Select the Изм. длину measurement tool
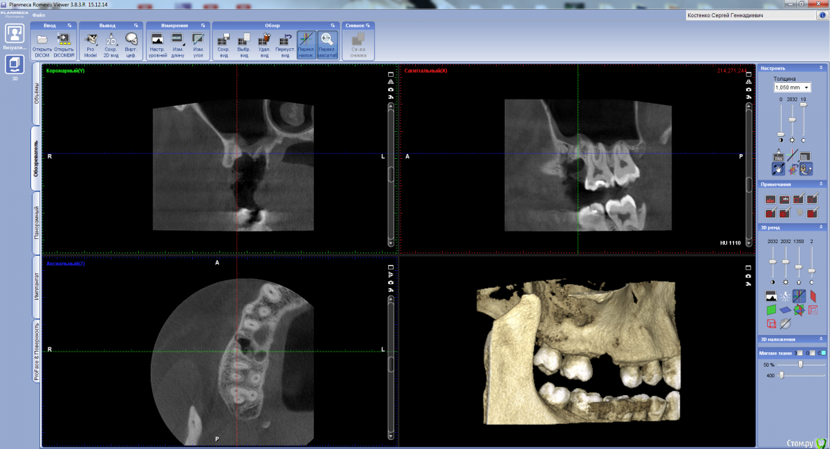830x449 pixels. (x=178, y=39)
